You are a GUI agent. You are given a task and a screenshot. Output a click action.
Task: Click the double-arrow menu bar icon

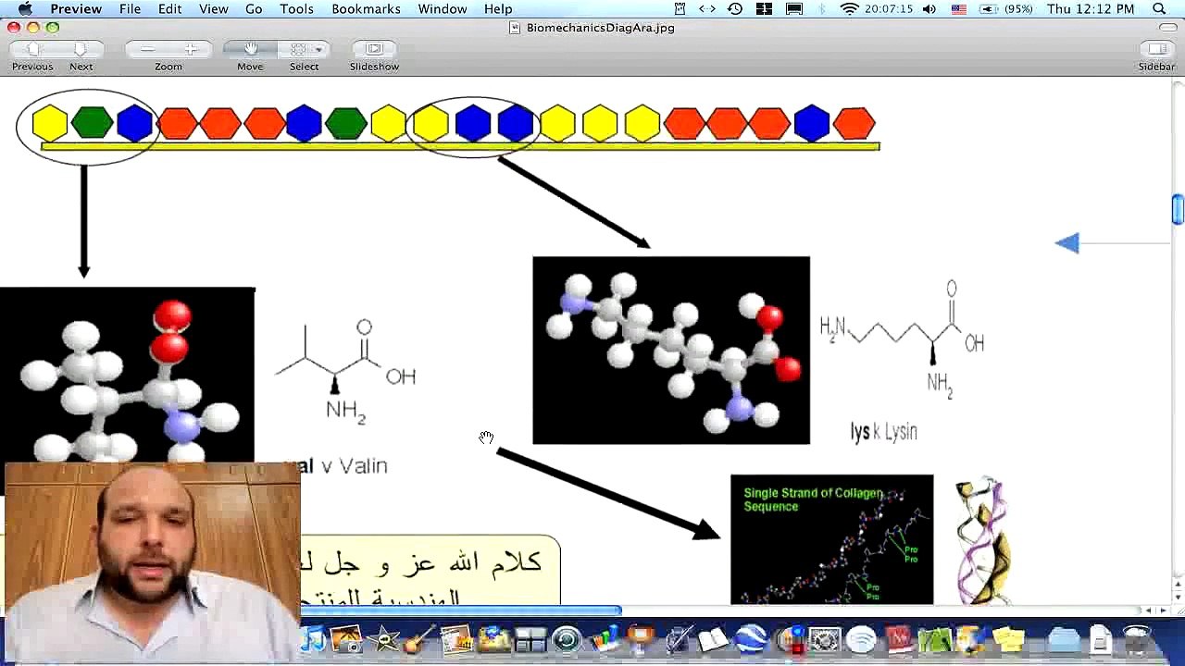[707, 9]
